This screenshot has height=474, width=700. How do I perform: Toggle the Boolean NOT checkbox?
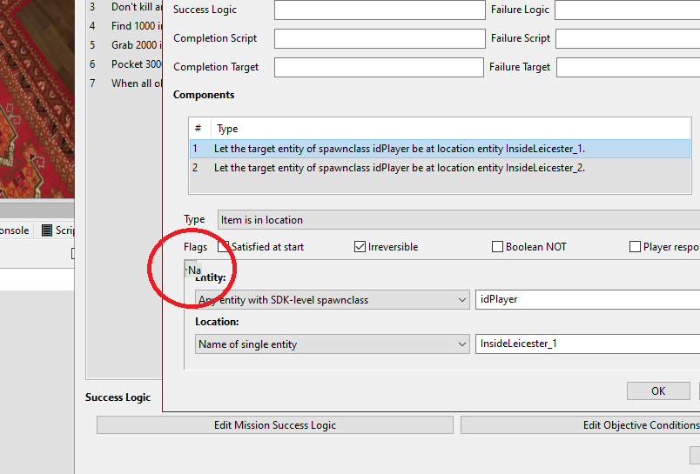(x=498, y=247)
